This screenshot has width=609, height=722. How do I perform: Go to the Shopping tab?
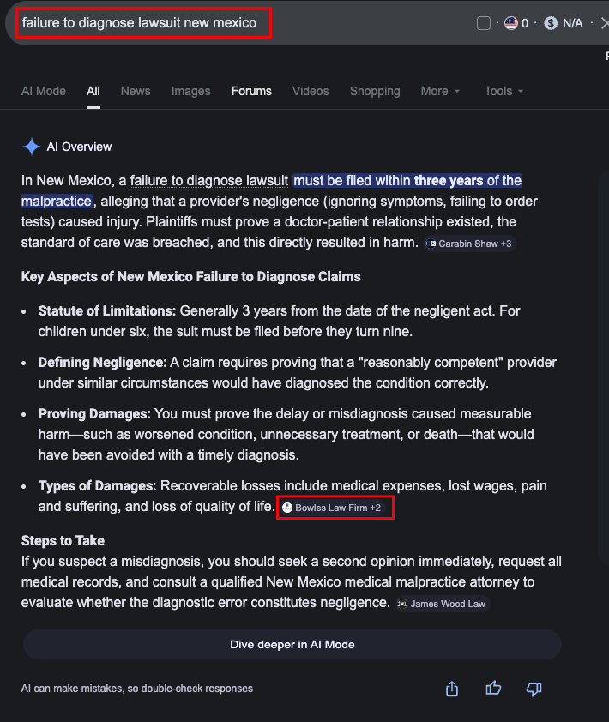tap(375, 91)
